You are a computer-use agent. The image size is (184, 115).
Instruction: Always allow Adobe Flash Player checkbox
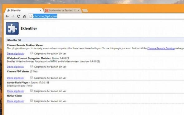tap(31, 91)
